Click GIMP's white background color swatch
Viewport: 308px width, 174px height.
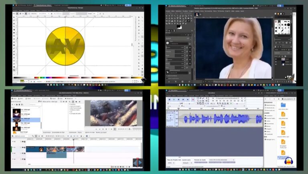(181, 28)
